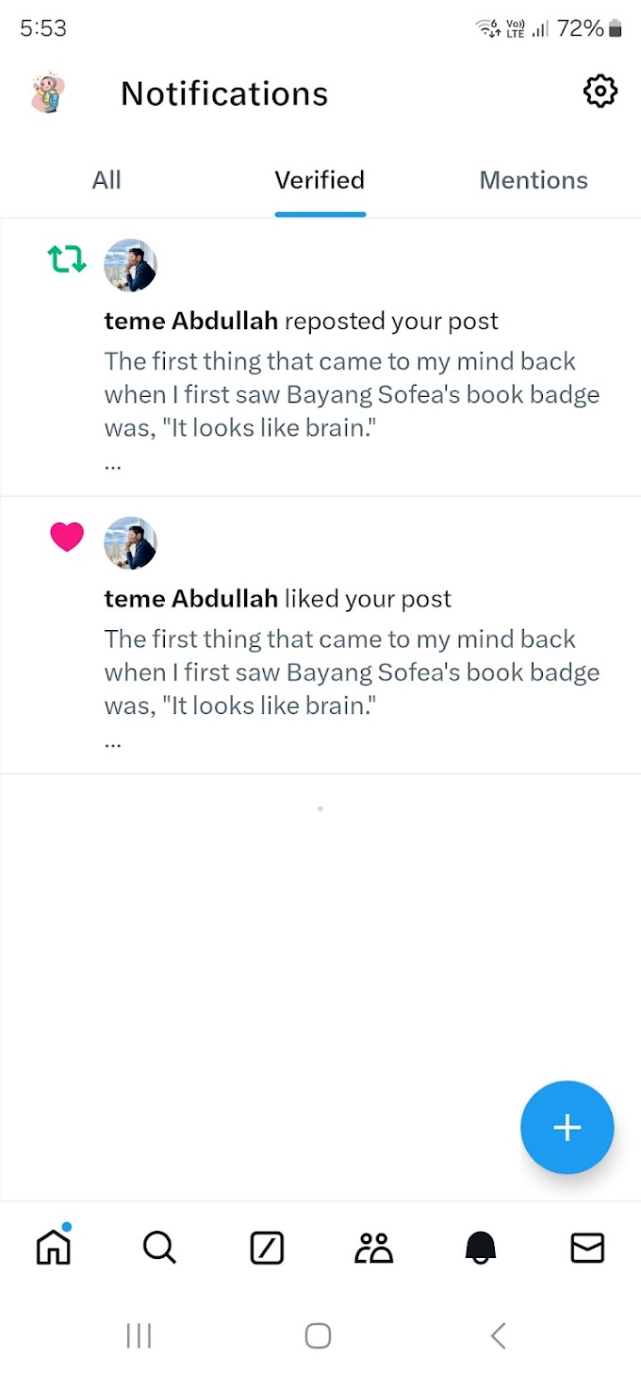Tap the green repost icon

(x=67, y=258)
